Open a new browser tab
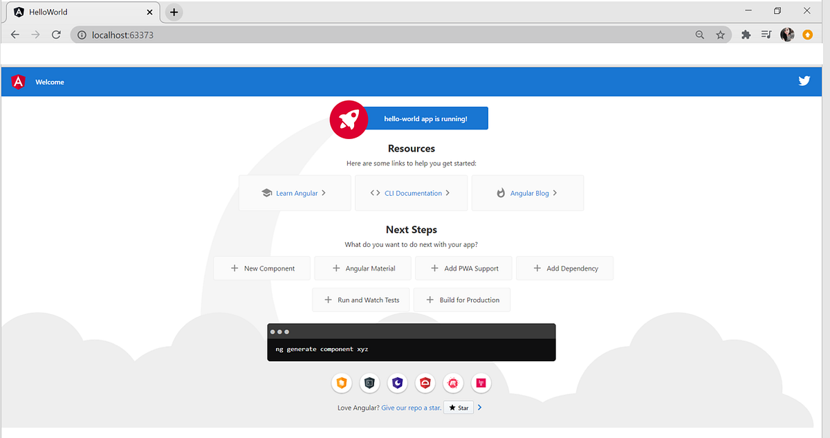Image resolution: width=830 pixels, height=438 pixels. tap(173, 11)
